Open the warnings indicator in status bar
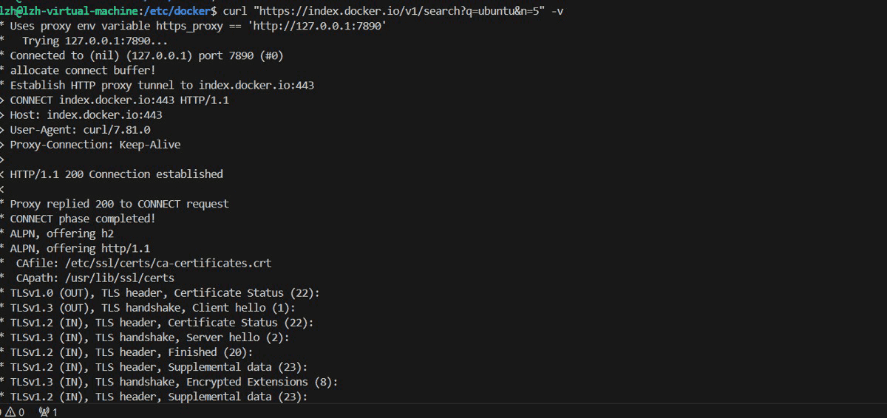This screenshot has height=418, width=887. point(15,412)
